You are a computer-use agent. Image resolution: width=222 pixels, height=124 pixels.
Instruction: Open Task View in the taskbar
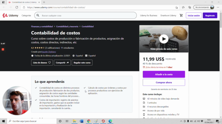tap(67, 121)
